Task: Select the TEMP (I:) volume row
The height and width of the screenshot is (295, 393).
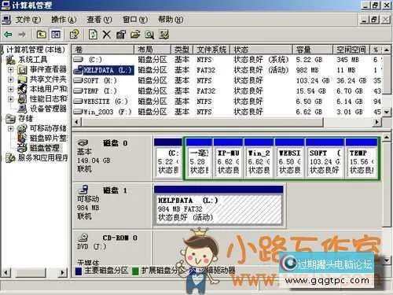Action: pyautogui.click(x=228, y=91)
